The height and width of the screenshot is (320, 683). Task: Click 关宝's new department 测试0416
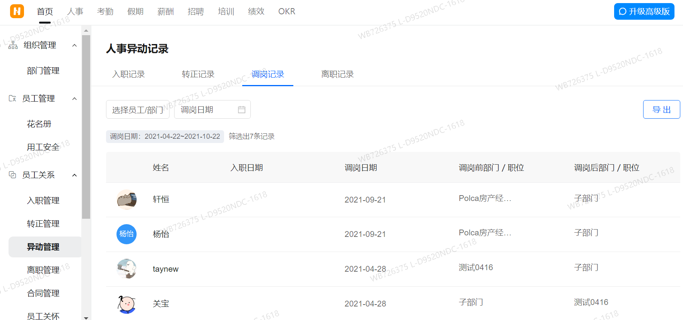(x=591, y=302)
